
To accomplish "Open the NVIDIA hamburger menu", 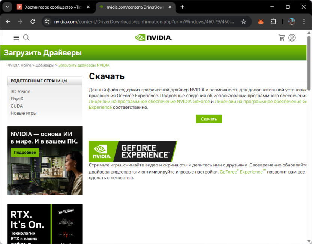I will click(x=16, y=37).
